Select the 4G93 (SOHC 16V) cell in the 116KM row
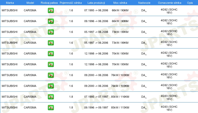This screenshot has width=198, height=113. 169,97
